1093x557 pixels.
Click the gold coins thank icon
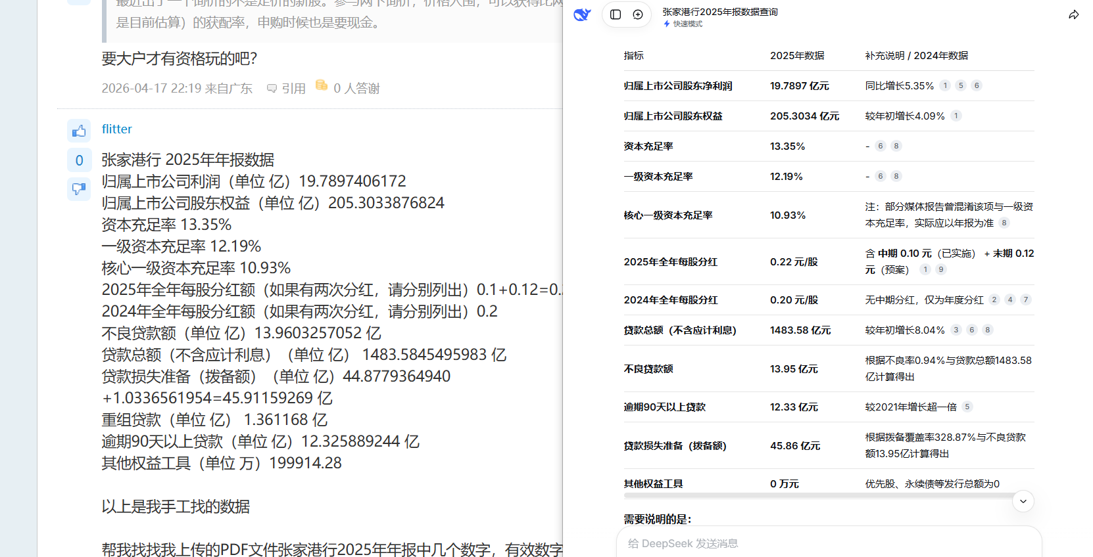tap(322, 85)
